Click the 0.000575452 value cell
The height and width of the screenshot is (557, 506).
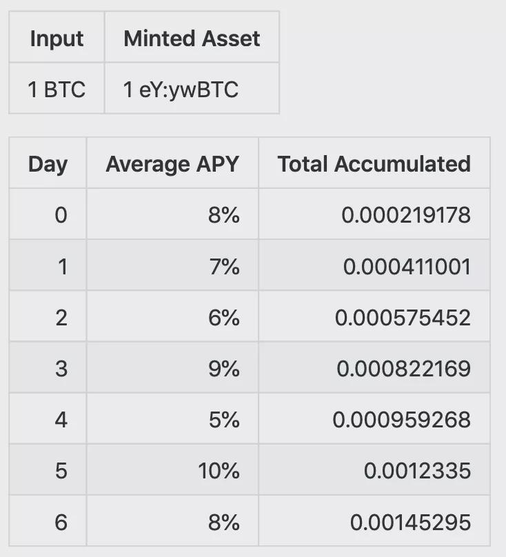point(374,316)
